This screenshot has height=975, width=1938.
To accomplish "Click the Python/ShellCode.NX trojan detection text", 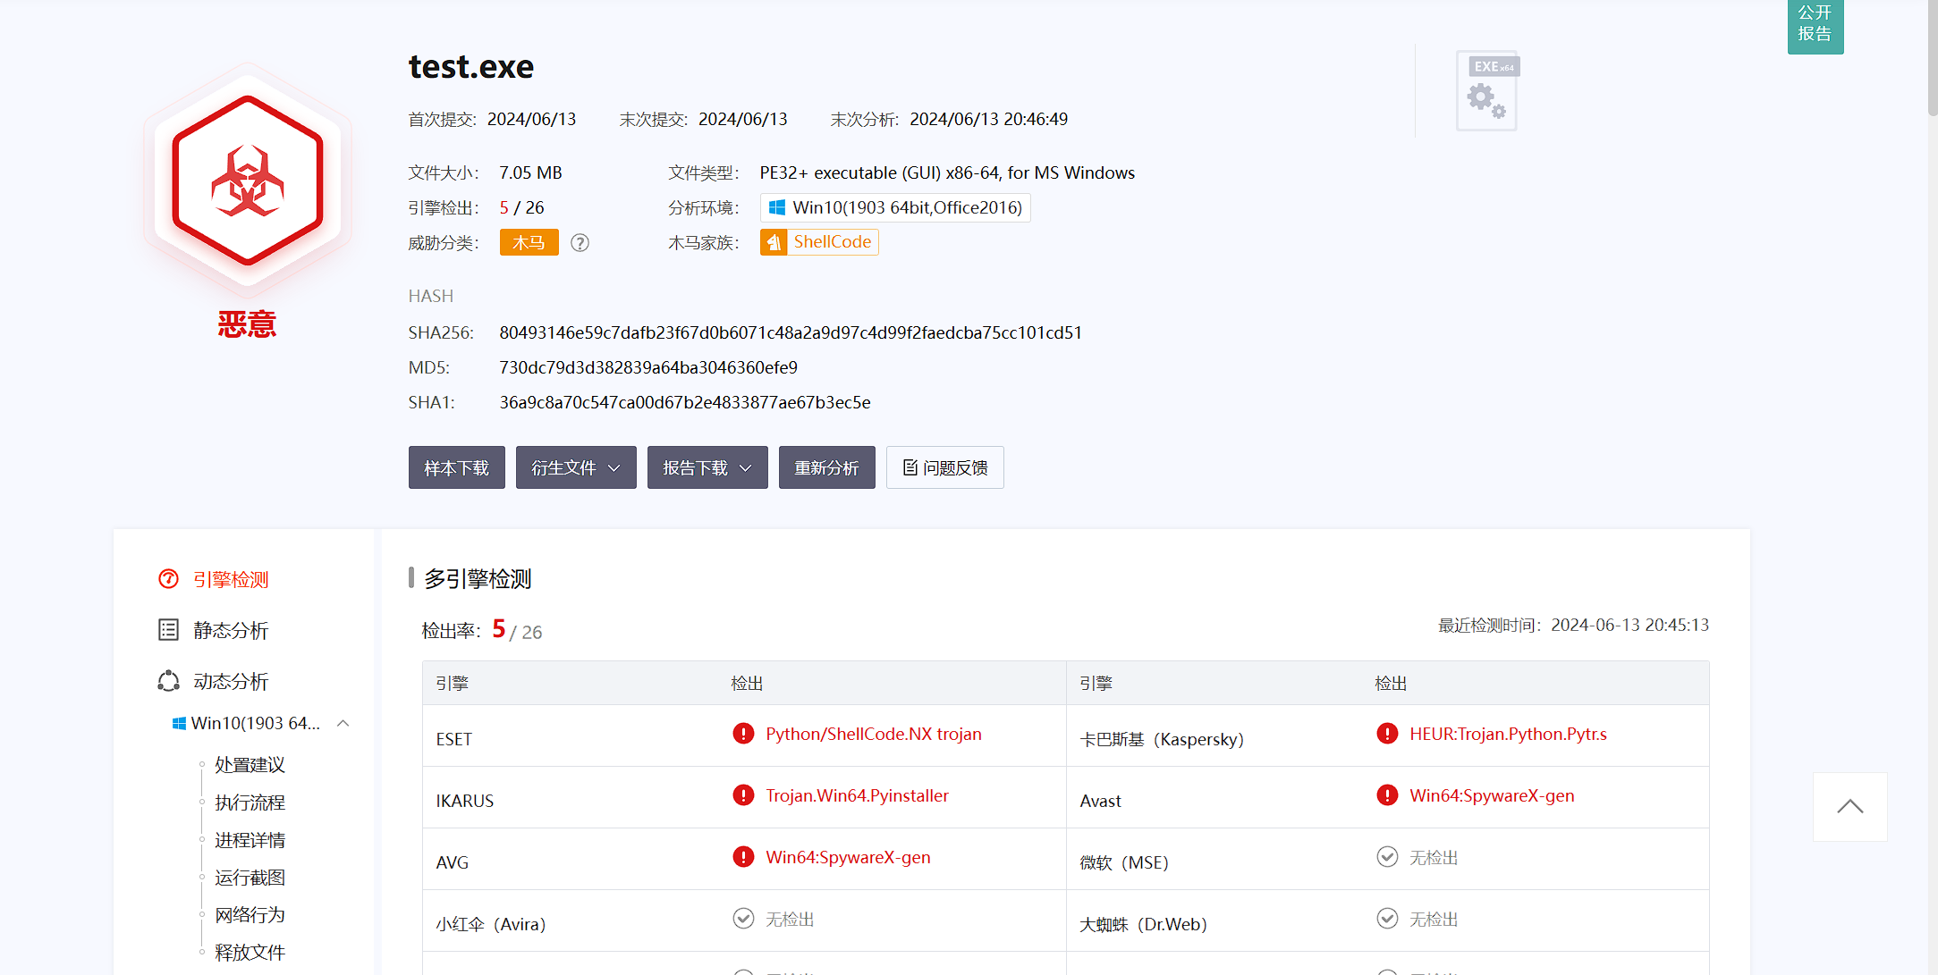I will pyautogui.click(x=874, y=734).
